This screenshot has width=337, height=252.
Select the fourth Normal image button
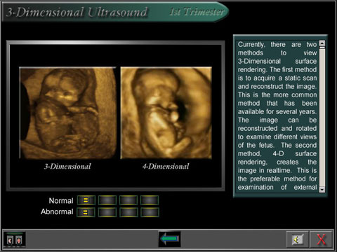(x=150, y=200)
